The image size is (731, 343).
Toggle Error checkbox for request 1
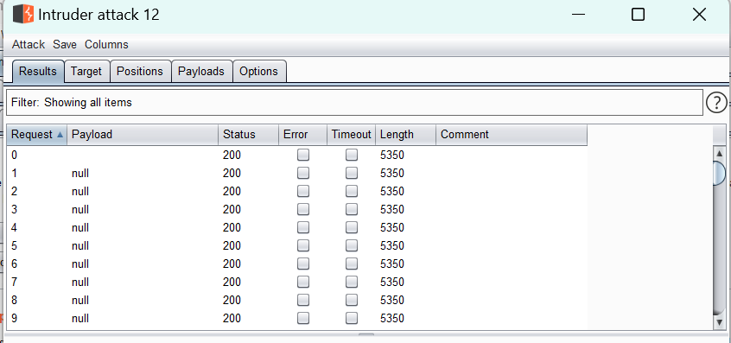click(303, 173)
